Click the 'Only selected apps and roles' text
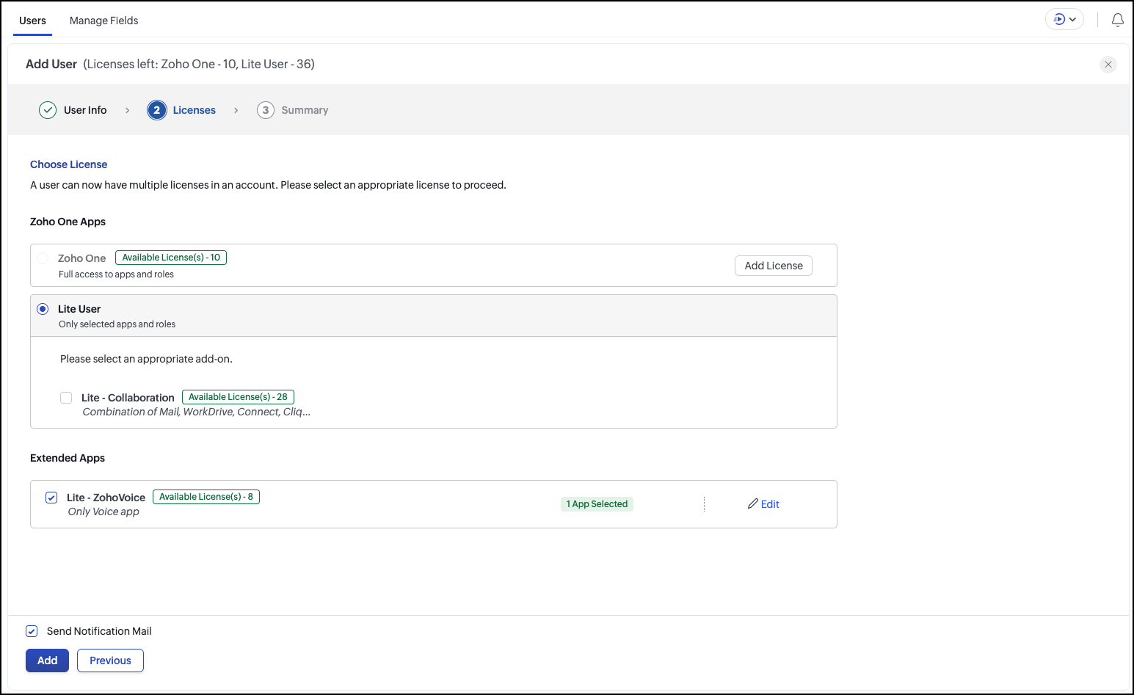The image size is (1134, 695). [x=117, y=324]
